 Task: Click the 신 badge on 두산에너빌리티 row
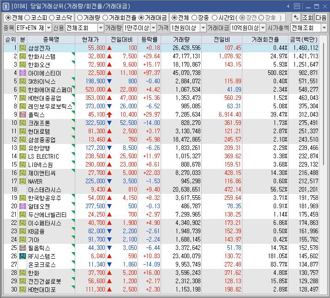pyautogui.click(x=23, y=214)
